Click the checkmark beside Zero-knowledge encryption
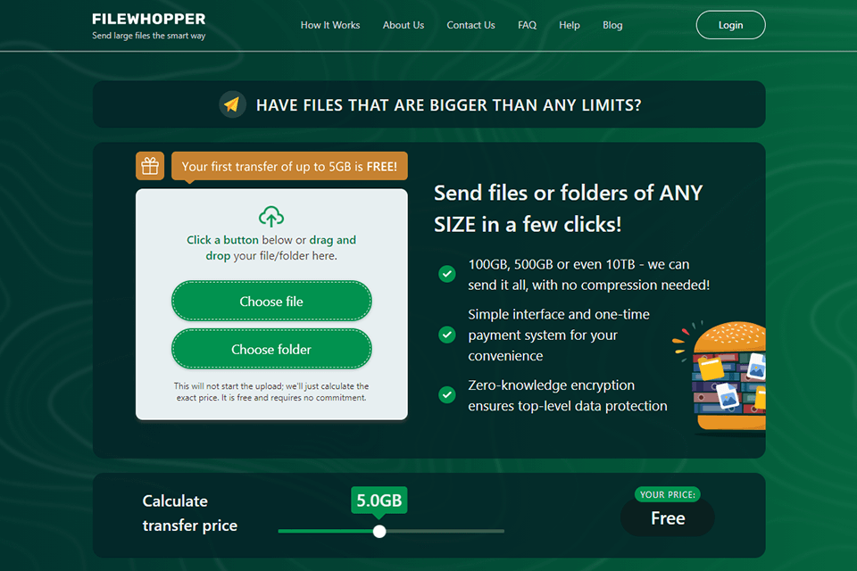857x571 pixels. 447,394
